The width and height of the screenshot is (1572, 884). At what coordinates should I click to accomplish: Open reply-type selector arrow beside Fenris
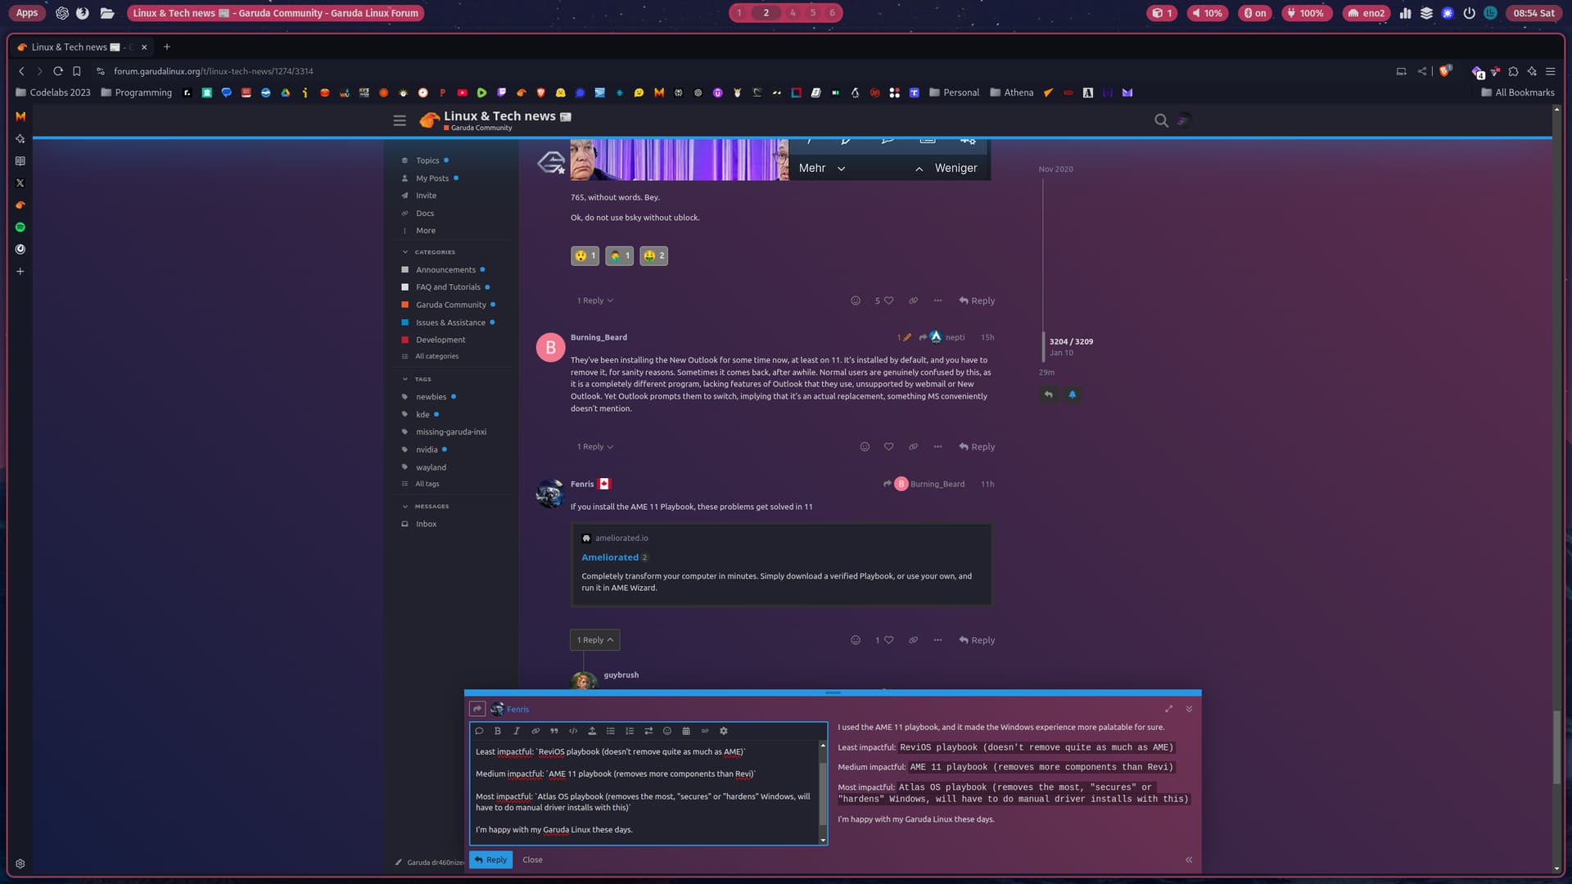click(x=477, y=709)
